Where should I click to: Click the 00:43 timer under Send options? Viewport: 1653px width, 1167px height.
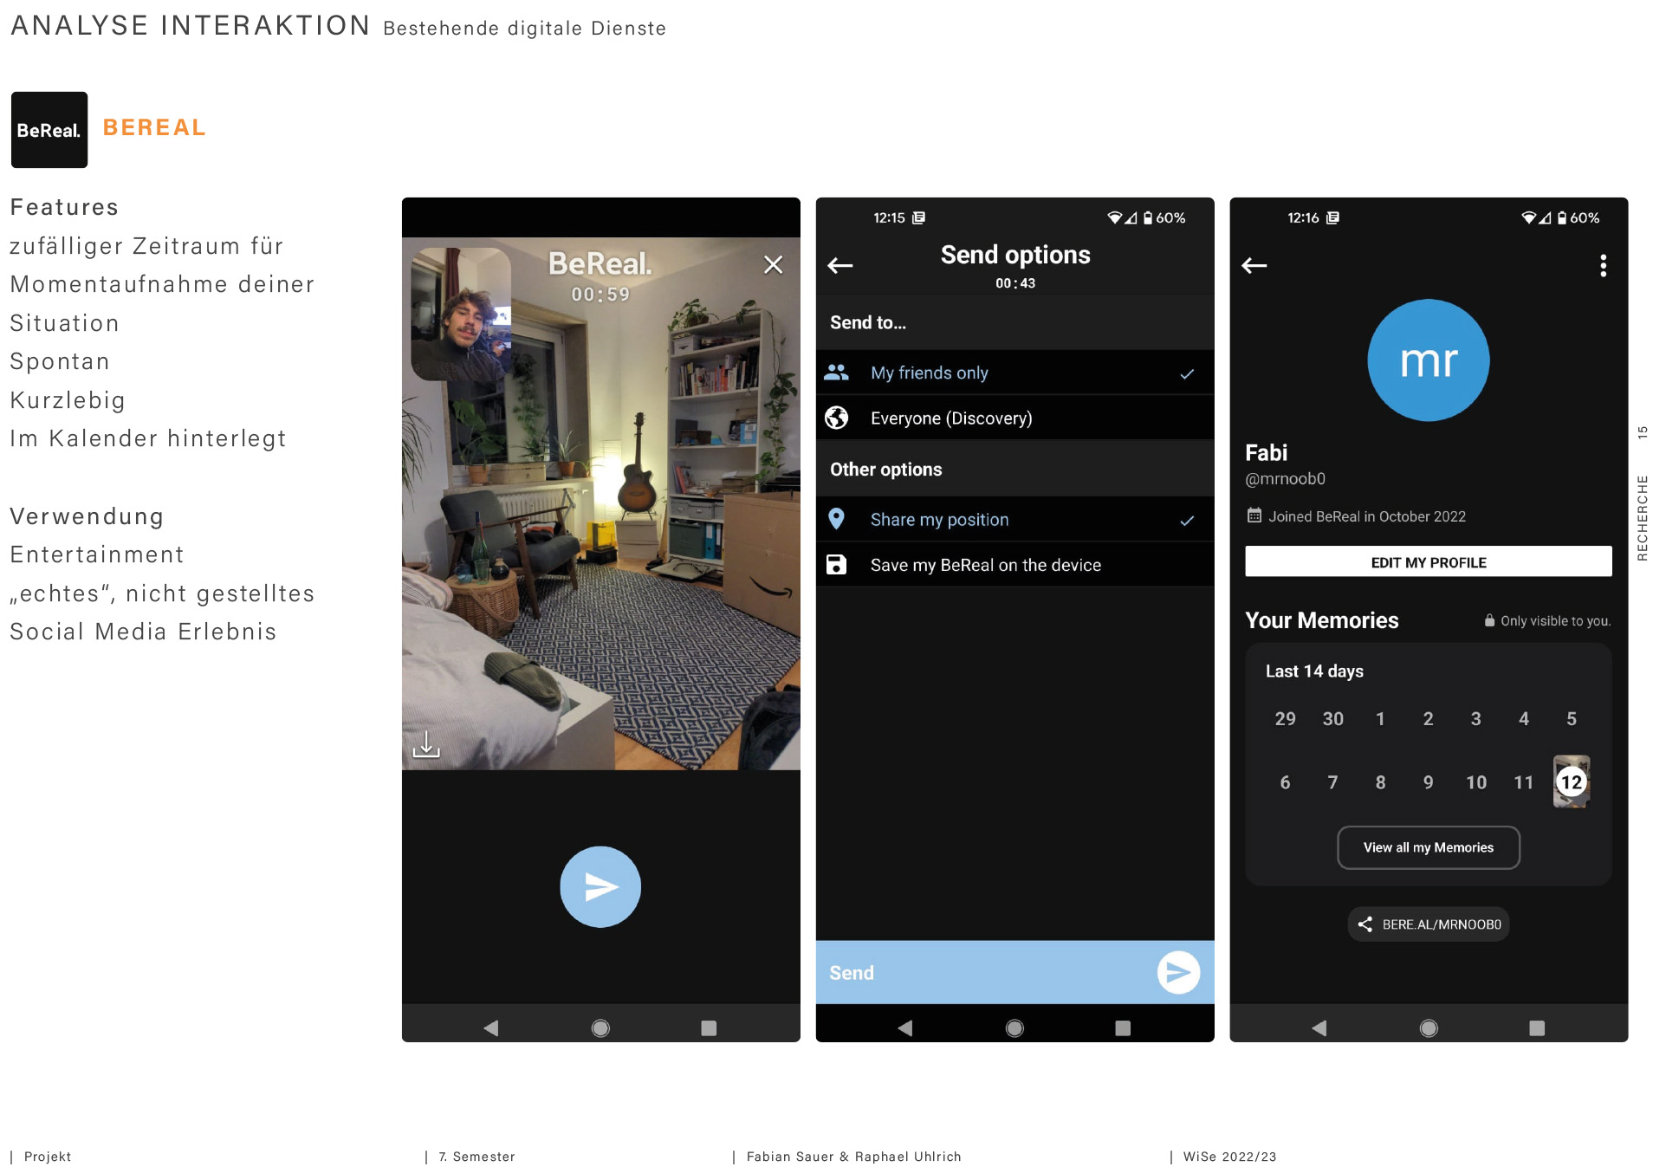click(1015, 283)
